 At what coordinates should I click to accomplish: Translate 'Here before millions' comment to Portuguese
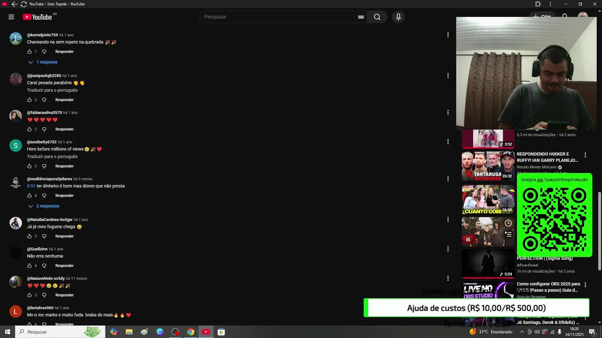coord(52,156)
